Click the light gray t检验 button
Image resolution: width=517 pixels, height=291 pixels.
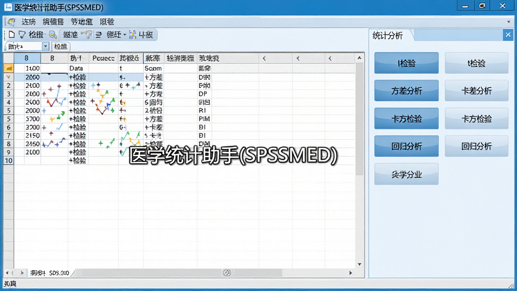coord(477,63)
